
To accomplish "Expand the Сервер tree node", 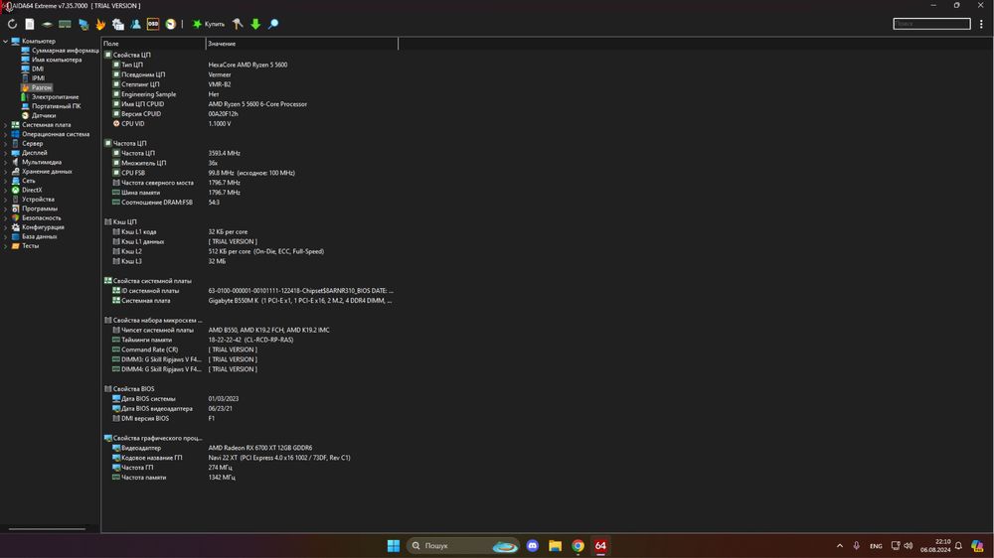I will pyautogui.click(x=6, y=144).
